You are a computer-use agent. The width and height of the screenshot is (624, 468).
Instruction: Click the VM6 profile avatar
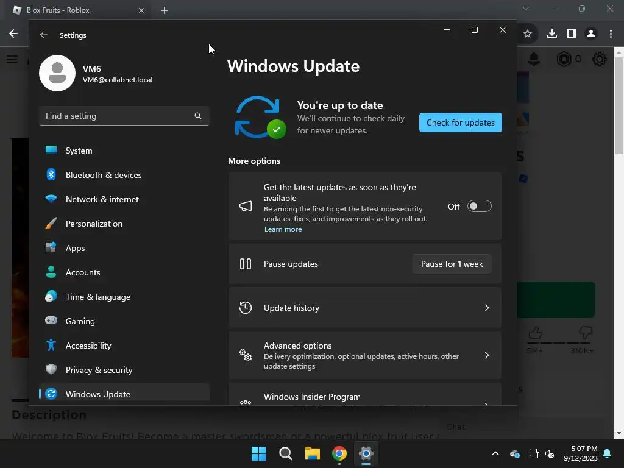click(57, 73)
